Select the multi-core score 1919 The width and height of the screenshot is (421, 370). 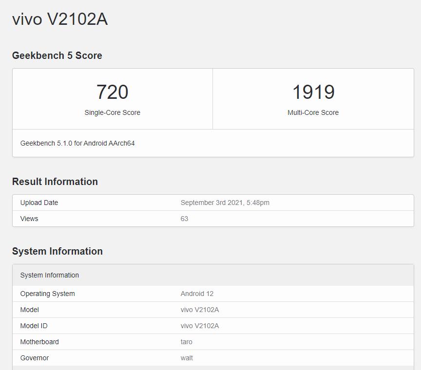(x=313, y=92)
